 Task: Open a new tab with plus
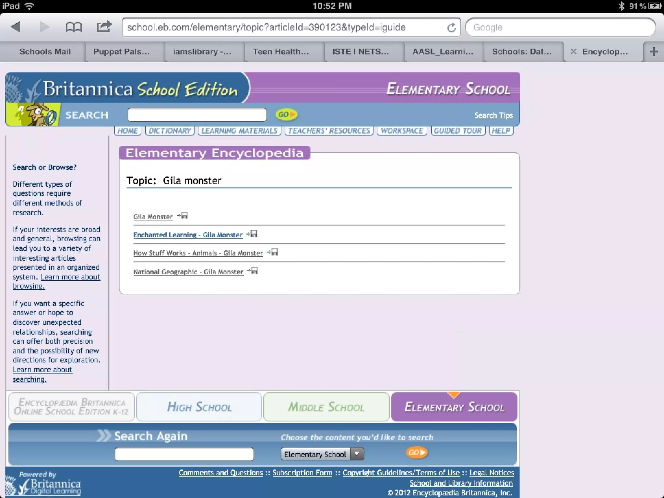point(654,52)
